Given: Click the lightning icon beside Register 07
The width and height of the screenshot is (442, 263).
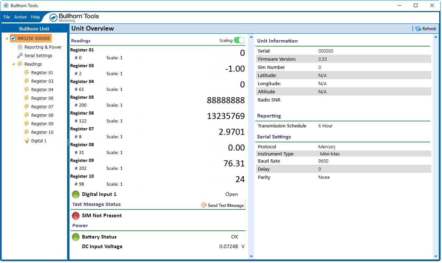Looking at the screenshot, I should [26, 106].
